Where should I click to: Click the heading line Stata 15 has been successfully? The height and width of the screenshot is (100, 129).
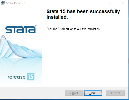click(83, 11)
